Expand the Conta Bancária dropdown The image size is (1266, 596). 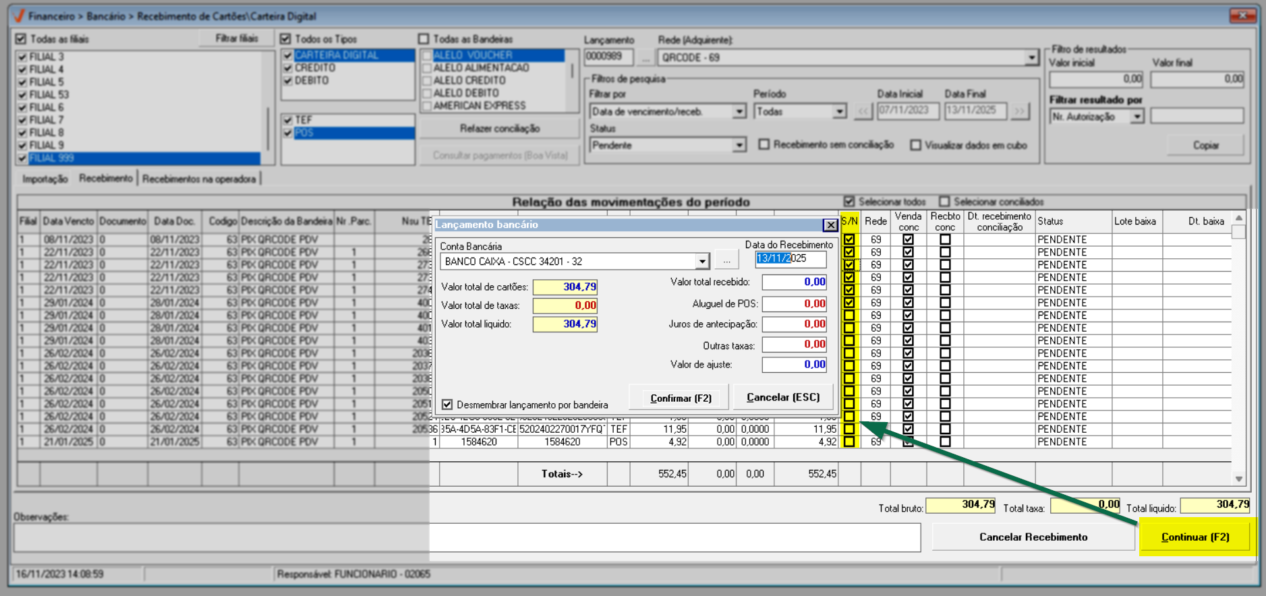click(702, 262)
